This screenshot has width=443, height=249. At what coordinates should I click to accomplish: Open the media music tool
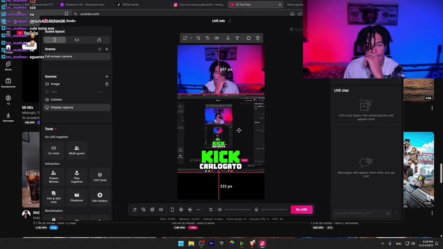pos(144,210)
